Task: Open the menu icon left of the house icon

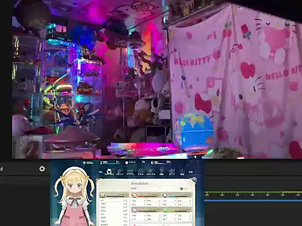Action: point(130,173)
